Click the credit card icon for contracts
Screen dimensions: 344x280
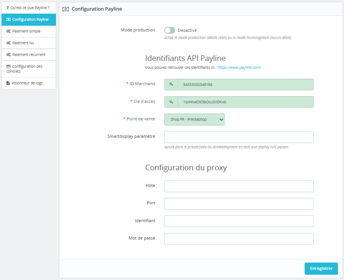8,67
